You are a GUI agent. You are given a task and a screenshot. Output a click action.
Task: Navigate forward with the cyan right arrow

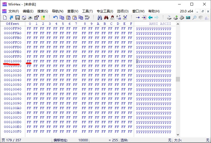pyautogui.click(x=157, y=18)
